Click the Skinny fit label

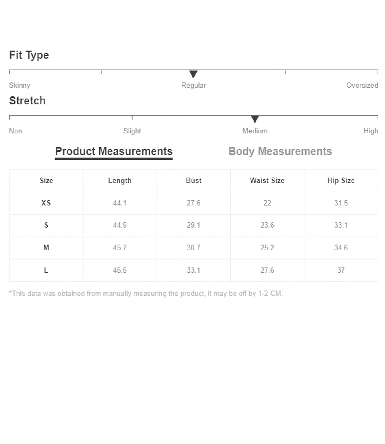tap(20, 85)
